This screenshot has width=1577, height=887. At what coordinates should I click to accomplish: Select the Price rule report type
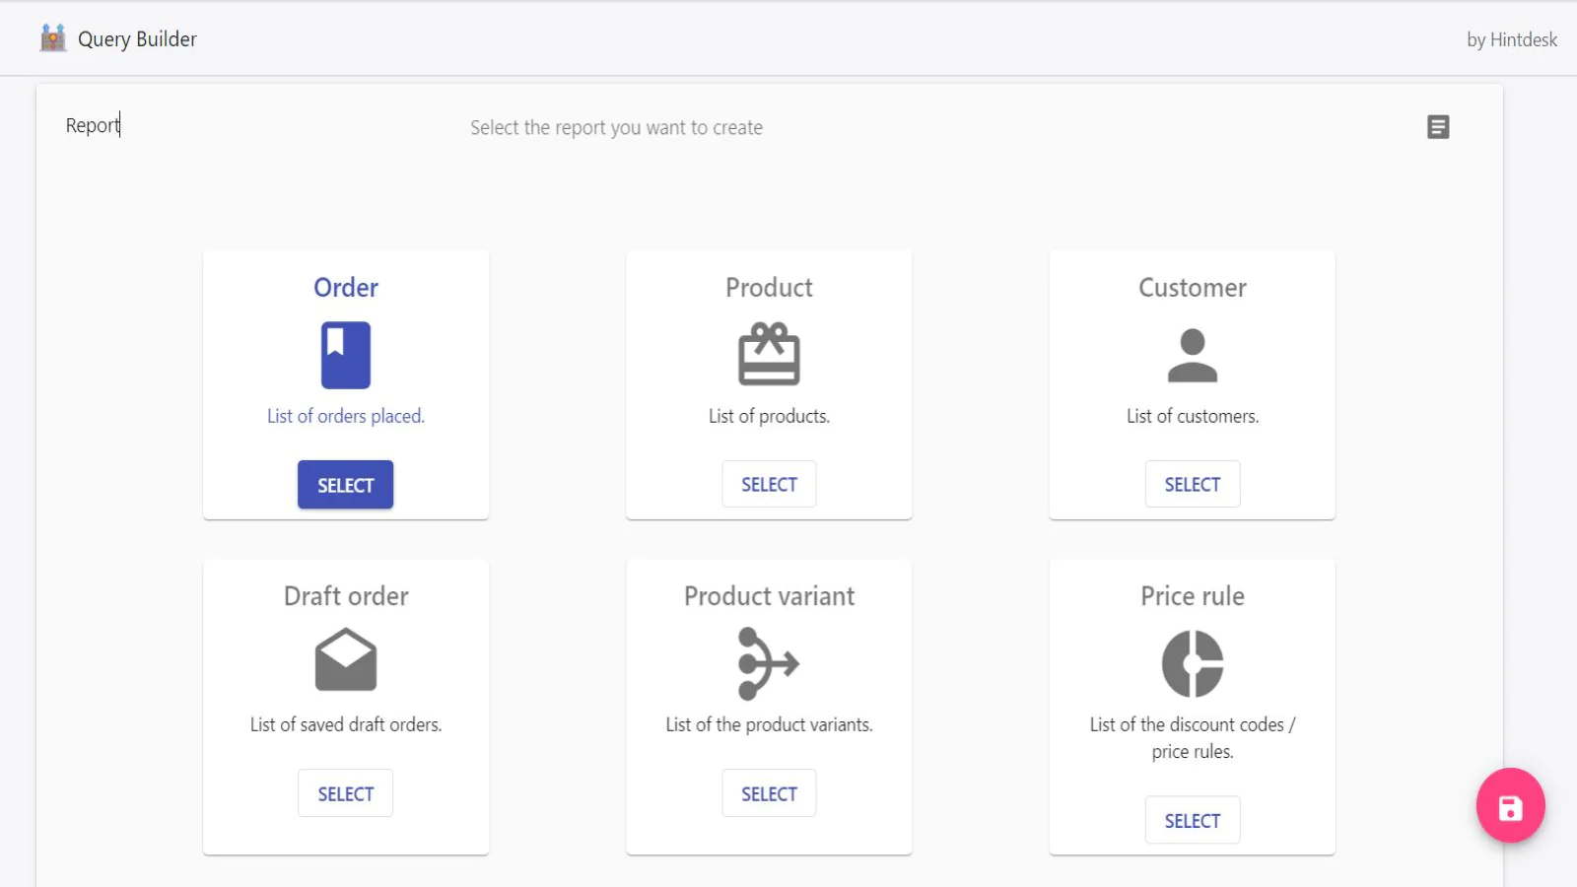1193,819
